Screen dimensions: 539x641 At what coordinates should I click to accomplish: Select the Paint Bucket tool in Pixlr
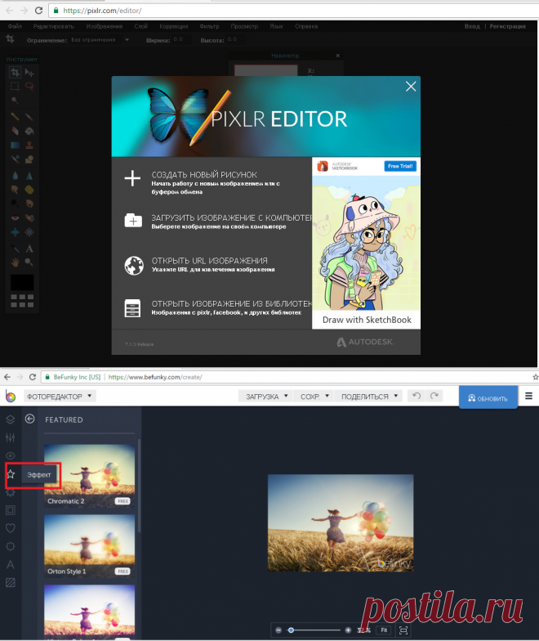pyautogui.click(x=29, y=131)
